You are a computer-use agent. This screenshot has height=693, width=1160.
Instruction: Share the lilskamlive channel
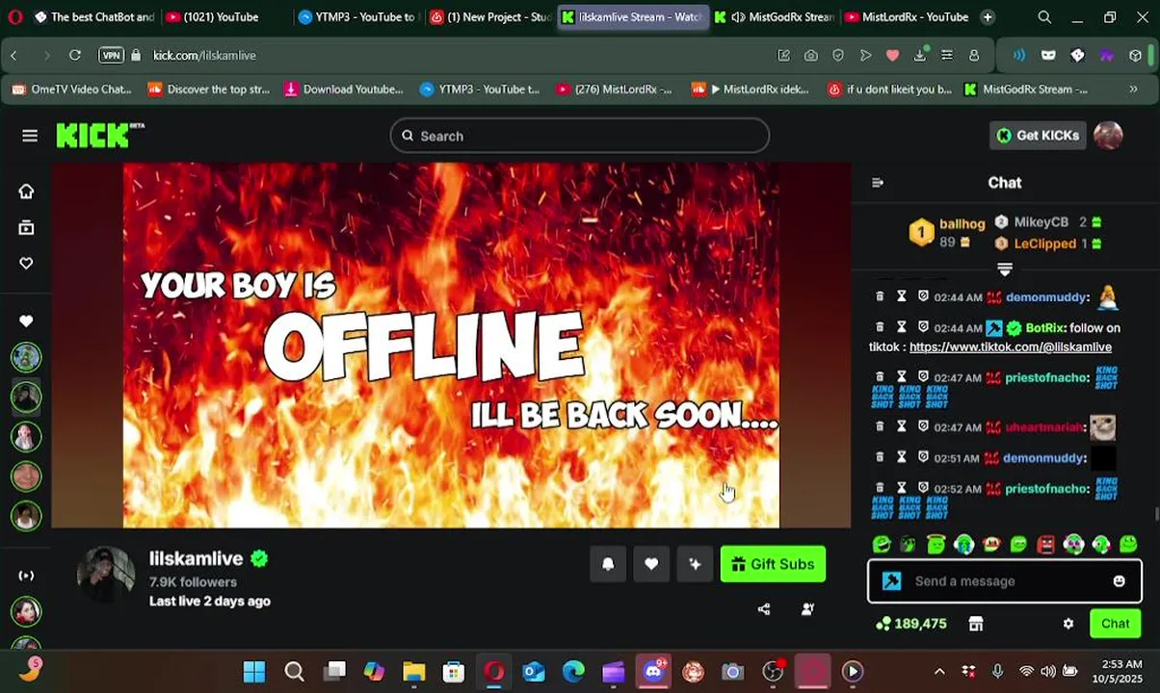[x=764, y=608]
